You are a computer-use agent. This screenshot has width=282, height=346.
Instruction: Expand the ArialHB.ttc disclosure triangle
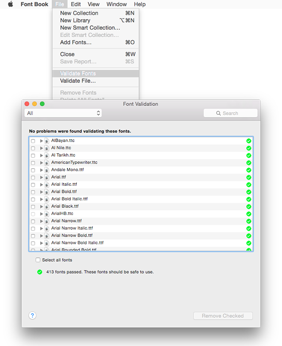tap(41, 214)
